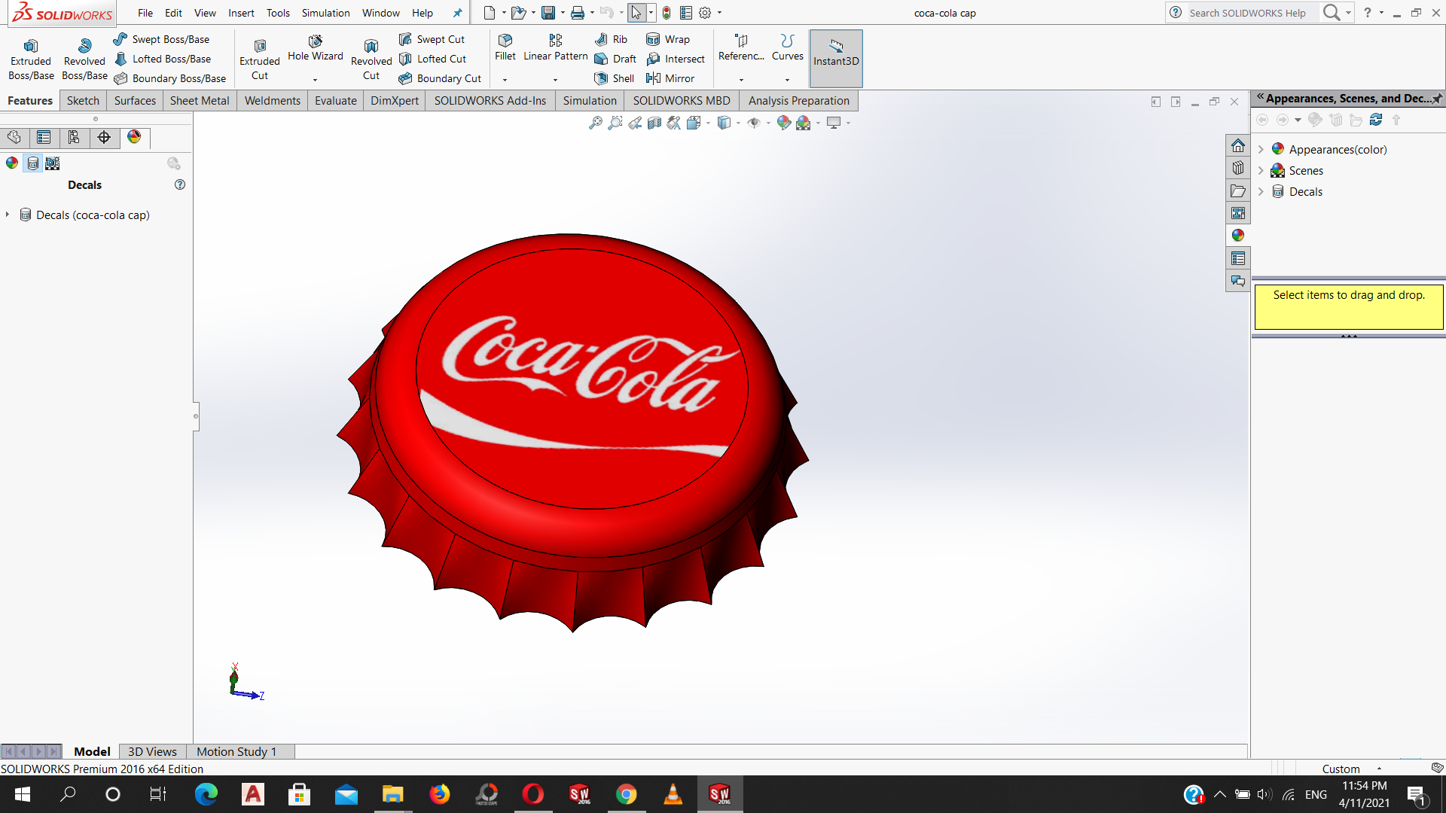Open the FeatureManager Design Tree tab
The height and width of the screenshot is (813, 1446).
click(x=14, y=137)
